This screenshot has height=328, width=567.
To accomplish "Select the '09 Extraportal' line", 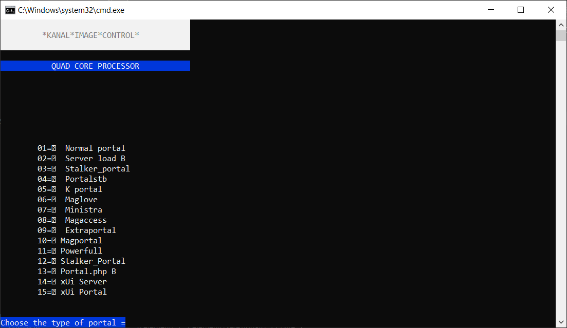I will pyautogui.click(x=77, y=230).
